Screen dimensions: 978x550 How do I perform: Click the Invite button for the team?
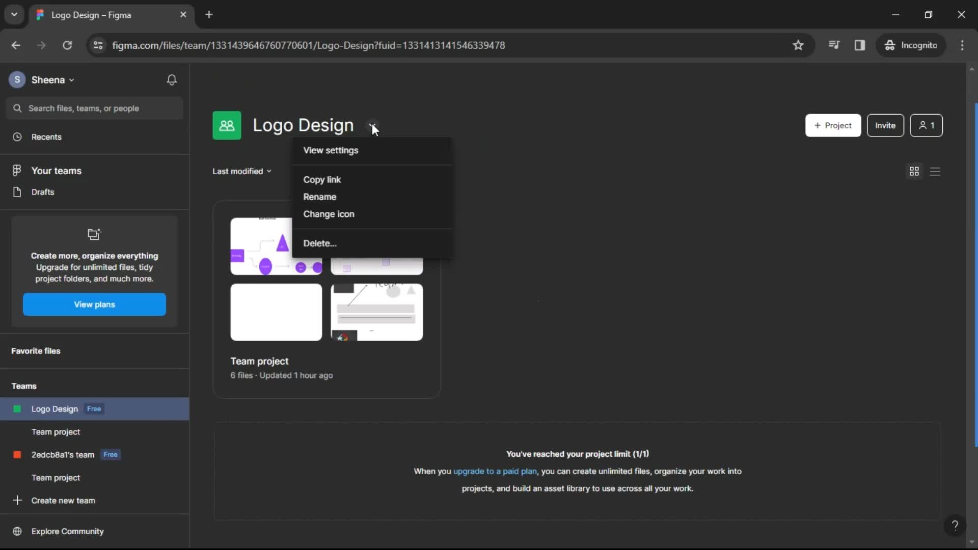pos(885,126)
